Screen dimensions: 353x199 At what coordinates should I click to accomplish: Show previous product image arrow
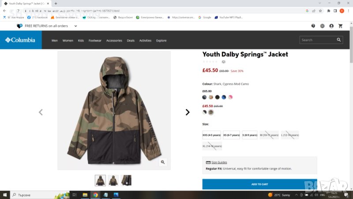[x=41, y=112]
